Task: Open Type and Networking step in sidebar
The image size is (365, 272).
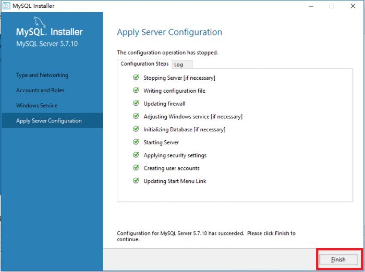Action: pyautogui.click(x=42, y=75)
